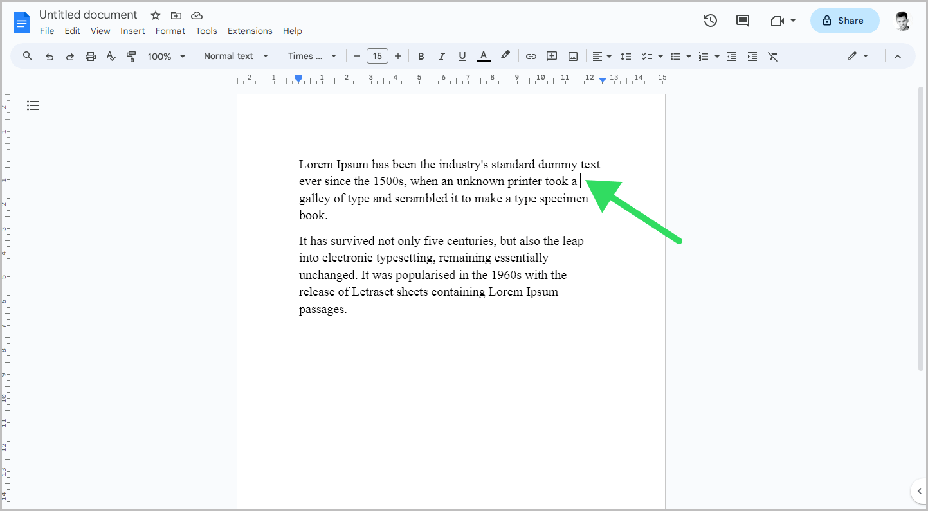This screenshot has height=511, width=928.
Task: Open the Extensions menu
Action: click(250, 30)
